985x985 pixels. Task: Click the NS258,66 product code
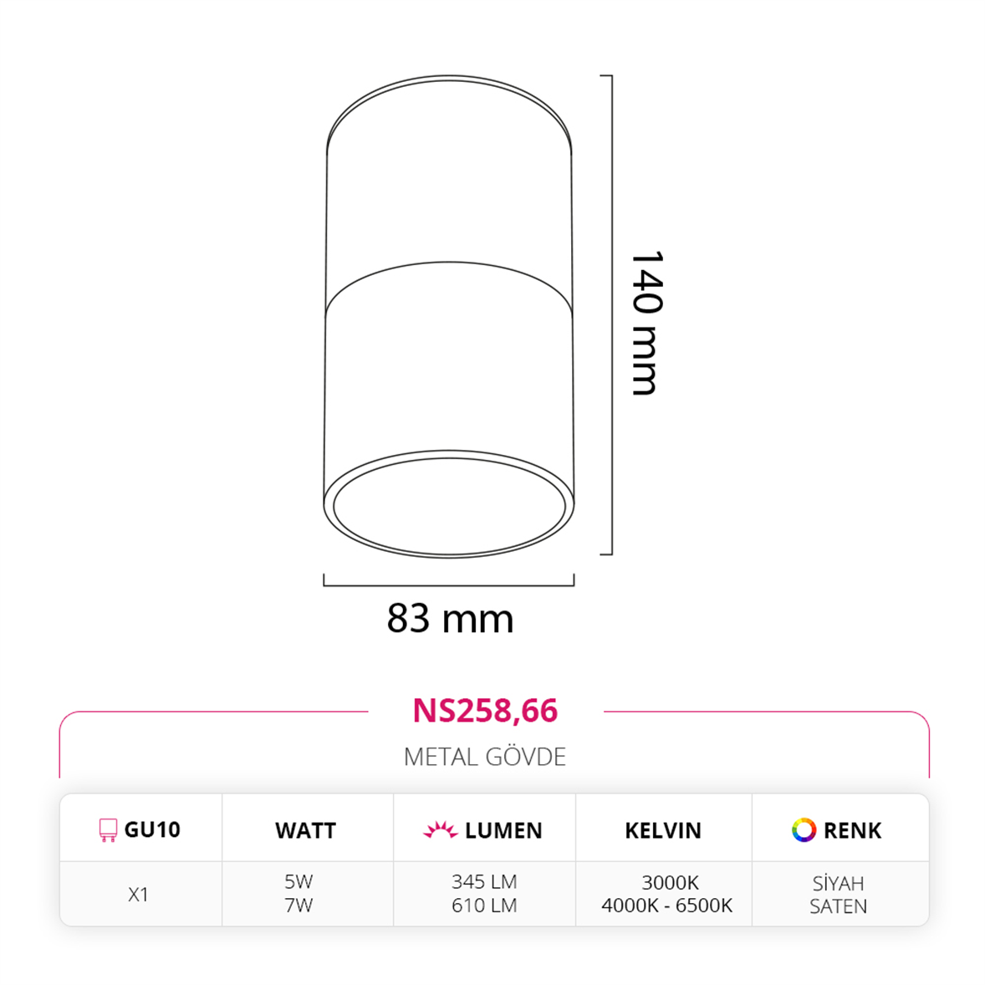pos(485,711)
